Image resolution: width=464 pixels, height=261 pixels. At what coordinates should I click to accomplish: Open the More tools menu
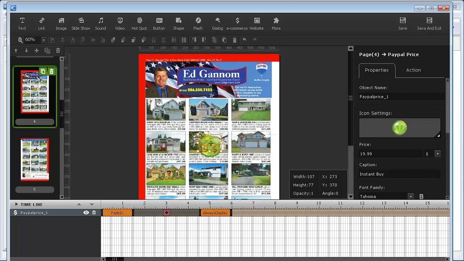point(276,24)
